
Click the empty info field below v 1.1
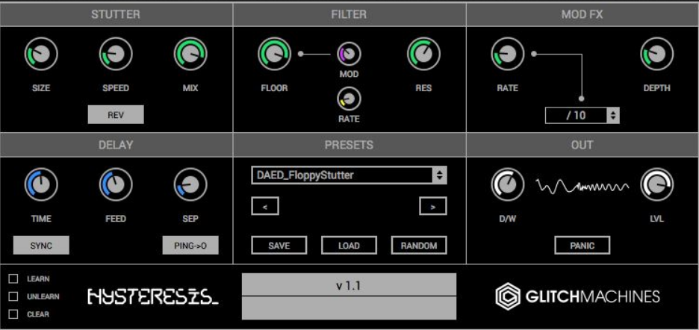click(x=349, y=308)
